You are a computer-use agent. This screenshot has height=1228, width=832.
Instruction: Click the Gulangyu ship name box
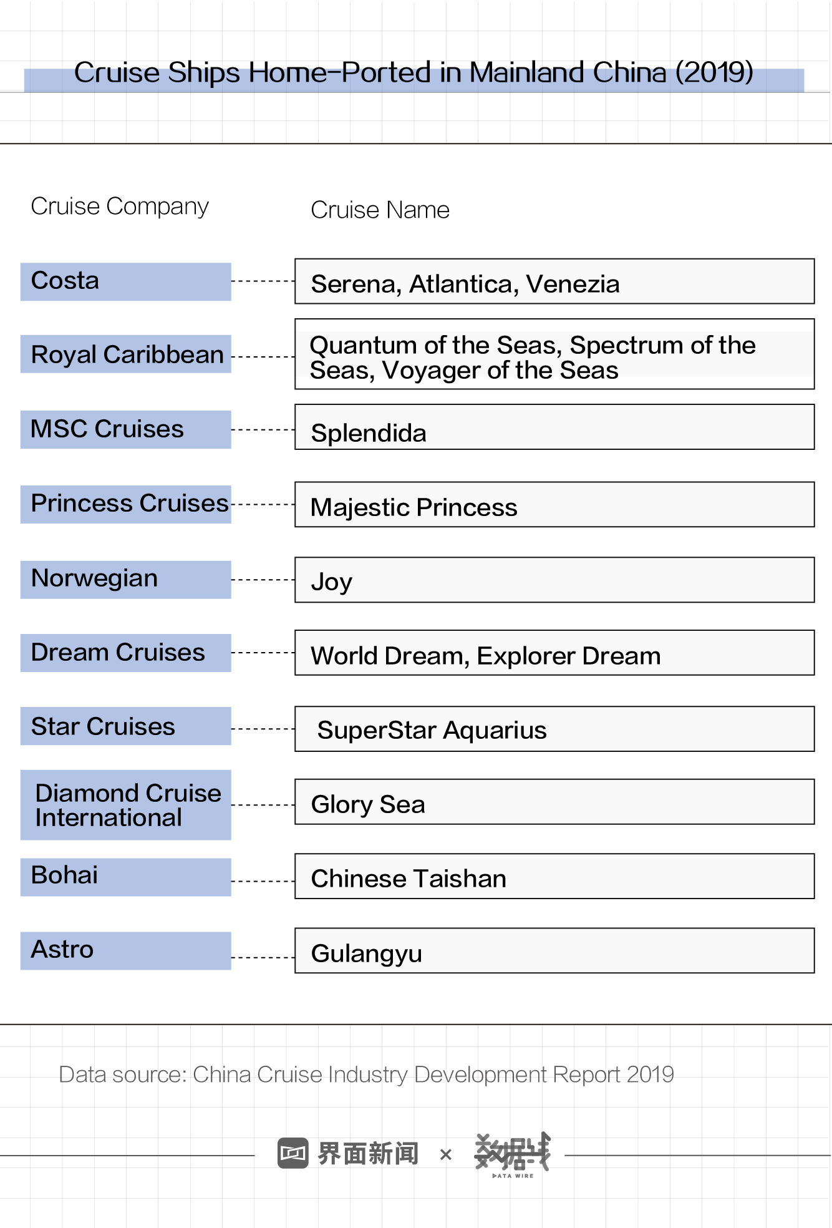[554, 950]
